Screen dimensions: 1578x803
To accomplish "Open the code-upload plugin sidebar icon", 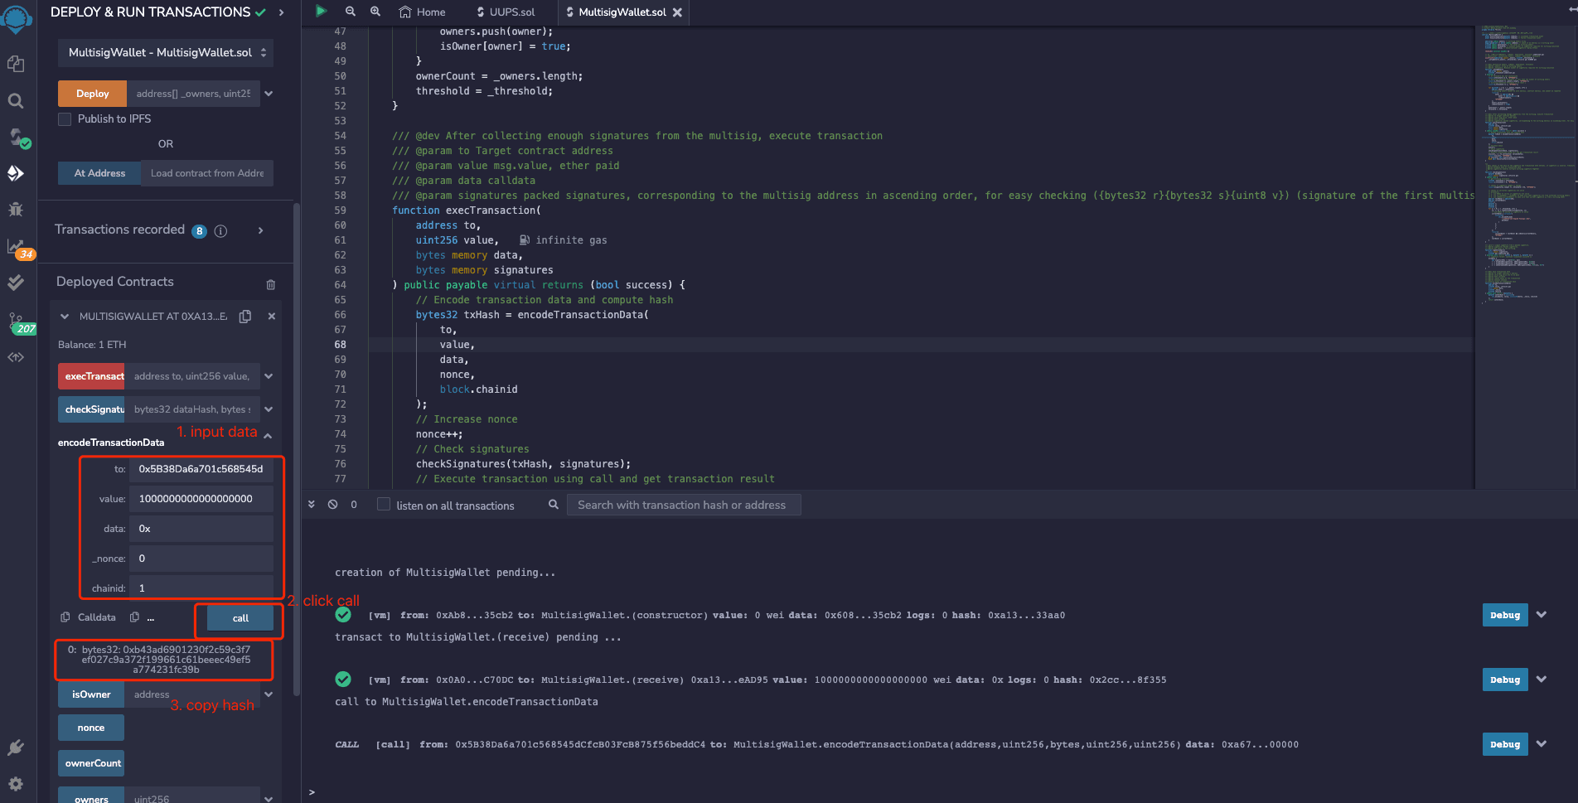I will [16, 357].
